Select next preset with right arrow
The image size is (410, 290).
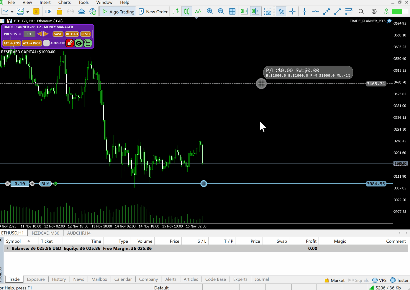pos(46,34)
